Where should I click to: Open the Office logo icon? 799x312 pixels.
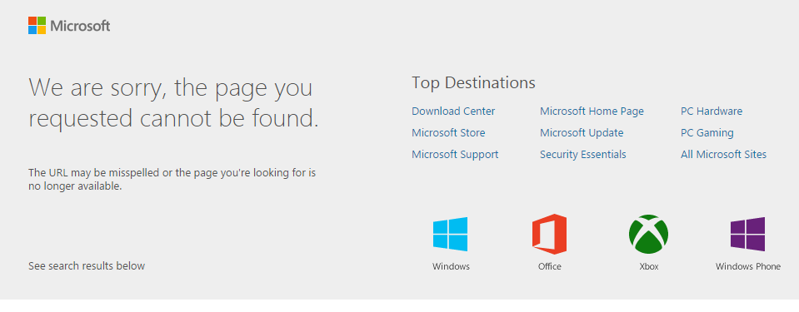(549, 234)
